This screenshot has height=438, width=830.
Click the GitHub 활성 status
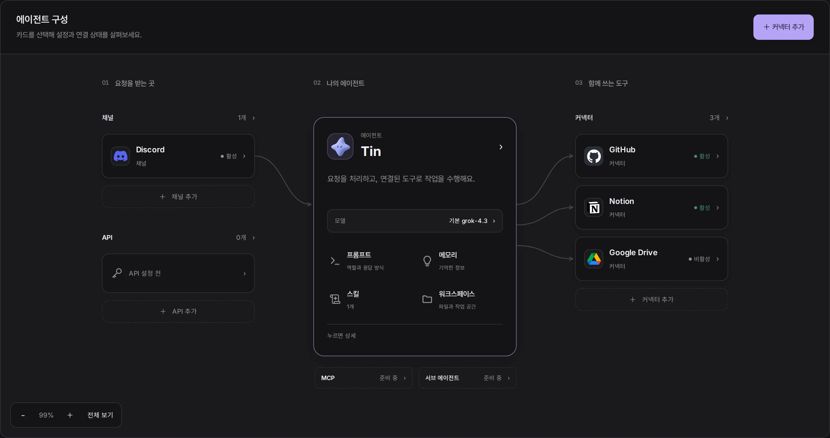[x=702, y=156]
